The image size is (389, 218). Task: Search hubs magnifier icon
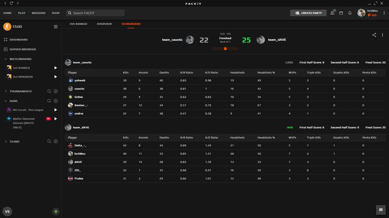point(49,101)
